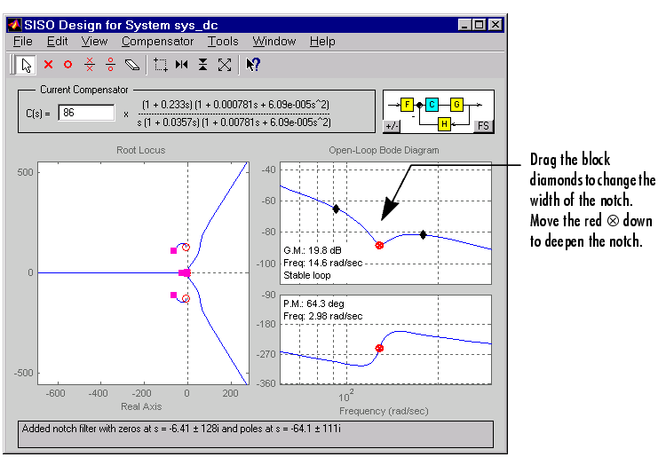Click the red notch marker on magnitude plot

tap(379, 245)
